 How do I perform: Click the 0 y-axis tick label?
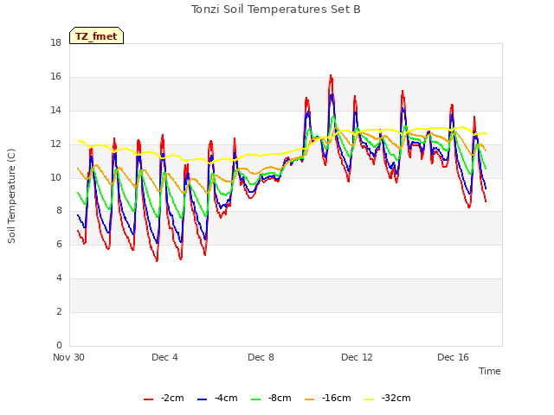point(59,345)
